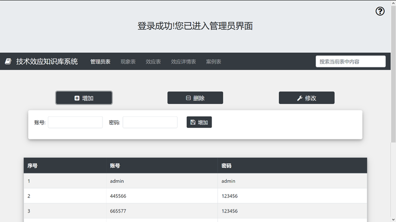Select the serial number cell 2
The height and width of the screenshot is (222, 396).
coord(65,196)
